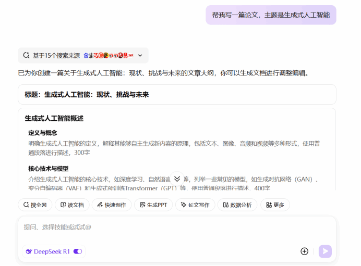The width and height of the screenshot is (361, 266).
Task: Open the 生成PPT skill
Action: (x=153, y=205)
